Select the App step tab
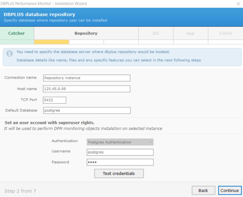This screenshot has width=243, height=197. (x=190, y=33)
